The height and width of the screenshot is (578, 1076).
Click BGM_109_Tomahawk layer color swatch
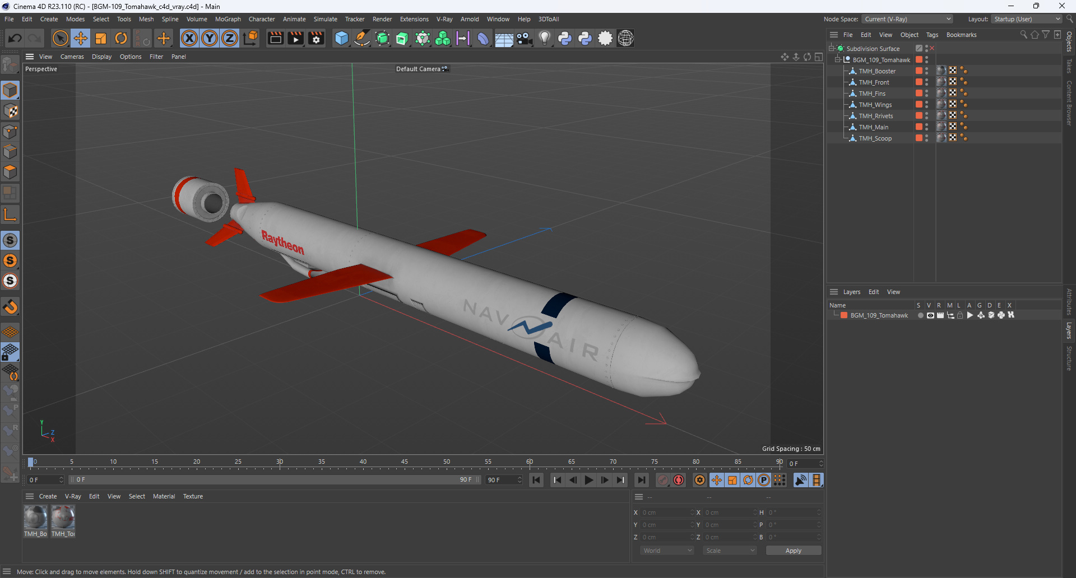click(x=844, y=315)
